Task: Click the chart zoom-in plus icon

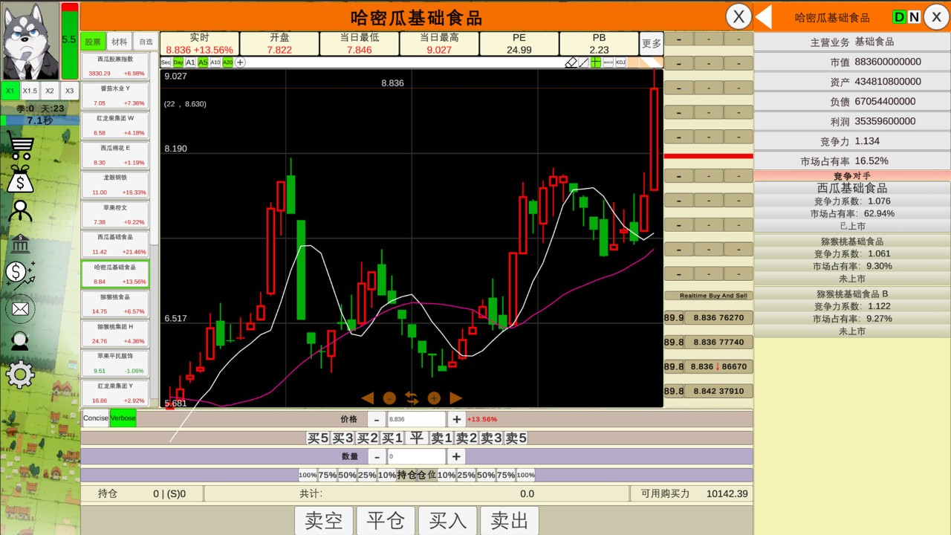Action: 434,398
